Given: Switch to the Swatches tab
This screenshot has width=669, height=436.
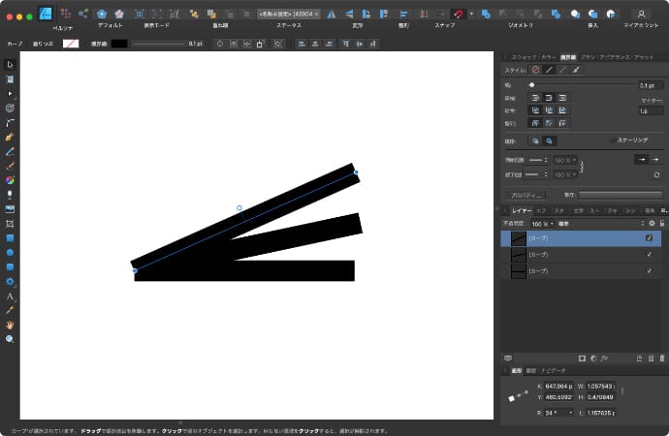Looking at the screenshot, I should click(x=522, y=57).
